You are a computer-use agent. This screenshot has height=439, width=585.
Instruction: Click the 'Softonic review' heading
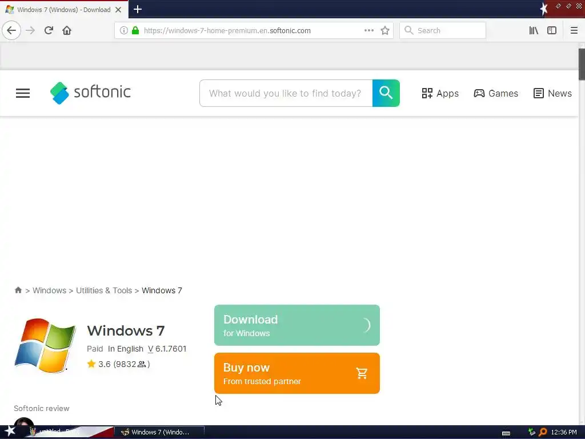pyautogui.click(x=41, y=408)
